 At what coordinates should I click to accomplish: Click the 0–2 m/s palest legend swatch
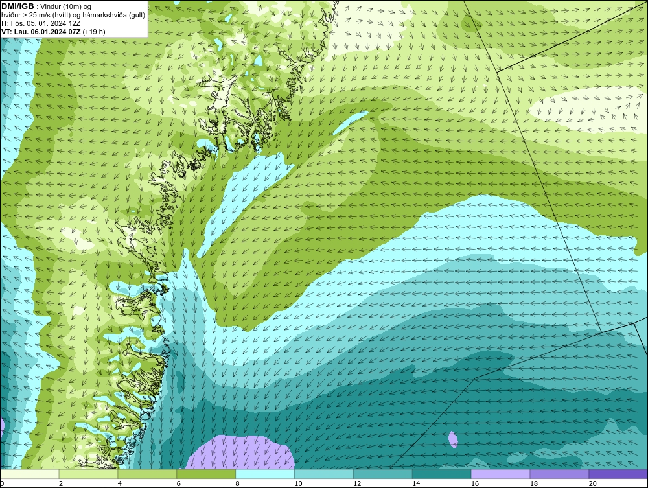click(x=30, y=474)
